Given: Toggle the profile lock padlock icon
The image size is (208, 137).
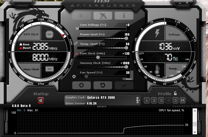Looking at the screenshot, I should pyautogui.click(x=175, y=93).
